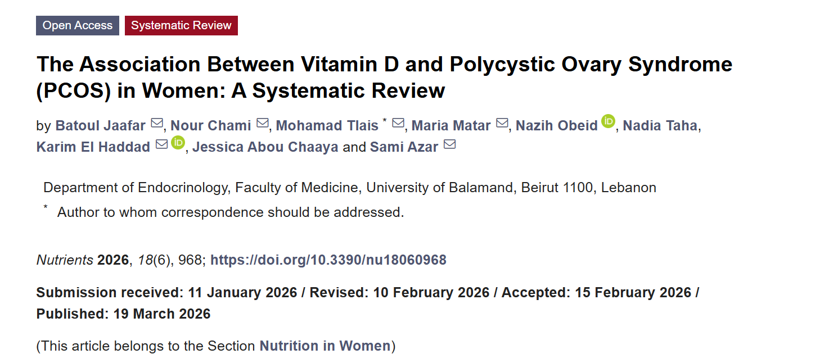The height and width of the screenshot is (363, 820).
Task: Click author name Sami Azar
Action: 404,147
